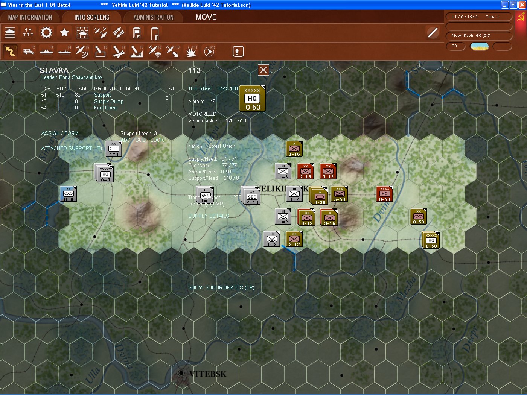The width and height of the screenshot is (527, 395).
Task: Click ADD to raise support level
Action: pos(126,140)
